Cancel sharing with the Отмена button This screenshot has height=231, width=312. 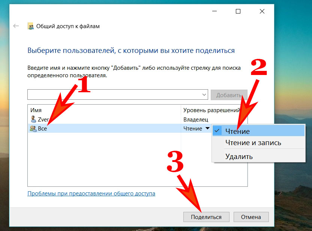pyautogui.click(x=251, y=217)
